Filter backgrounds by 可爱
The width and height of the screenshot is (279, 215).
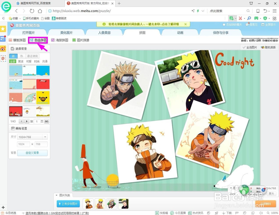click(29, 61)
